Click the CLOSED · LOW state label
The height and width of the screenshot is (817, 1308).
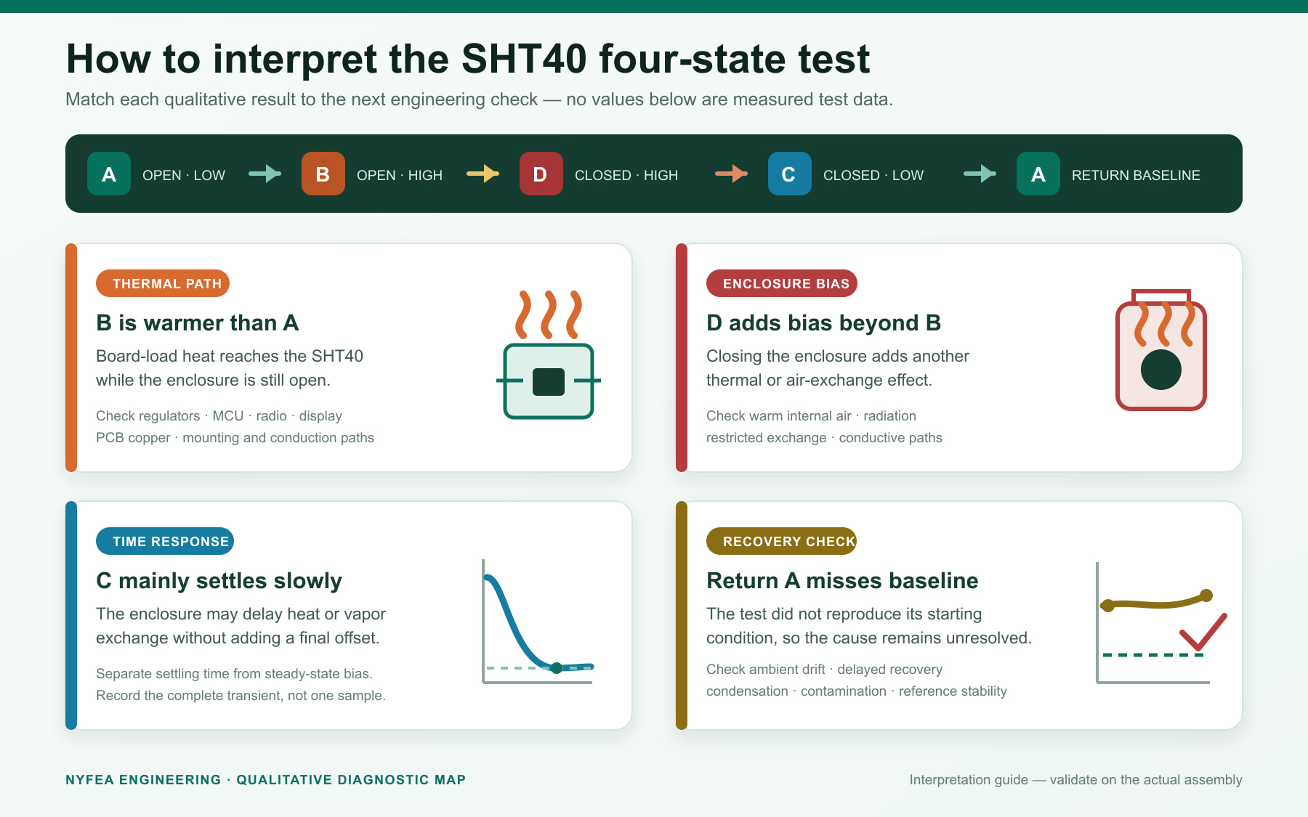pos(873,175)
